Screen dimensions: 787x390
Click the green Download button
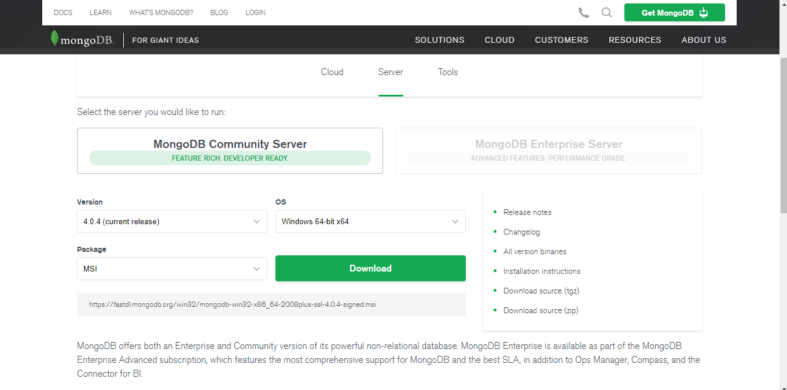[370, 268]
